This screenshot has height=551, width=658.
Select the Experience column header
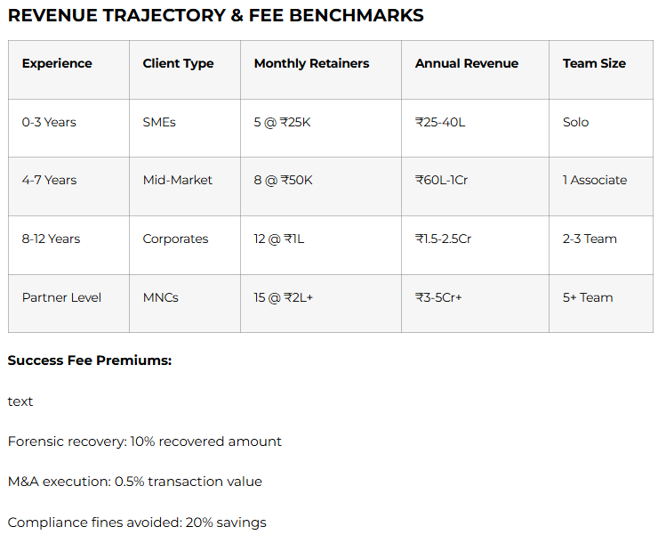57,63
